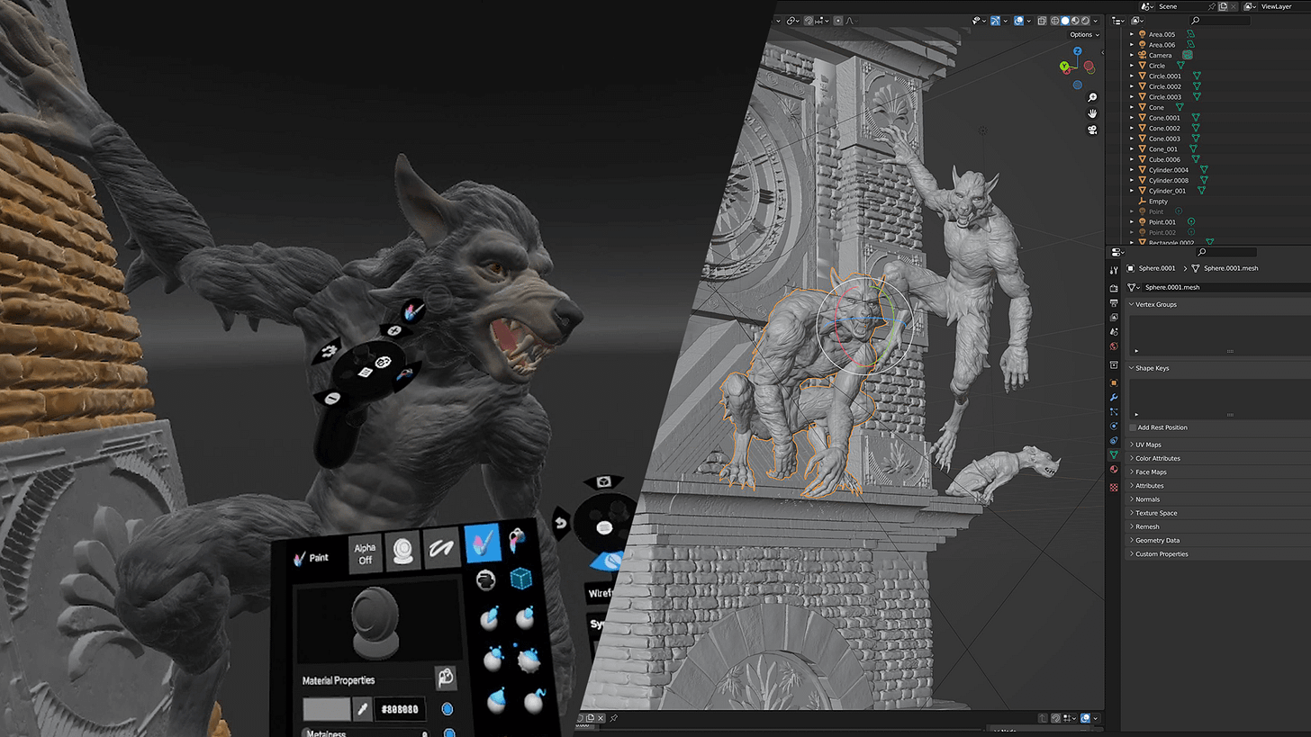
Task: Switch viewport to Rendered shading mode
Action: click(x=1084, y=20)
